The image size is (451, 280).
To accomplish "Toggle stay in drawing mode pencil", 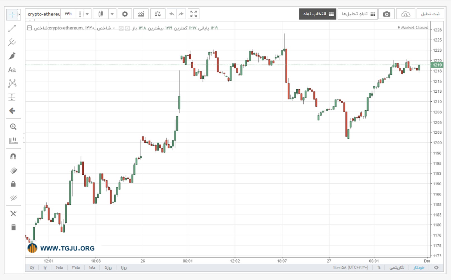I will (x=13, y=170).
